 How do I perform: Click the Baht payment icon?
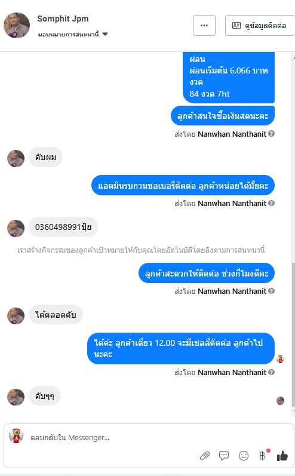(x=263, y=455)
